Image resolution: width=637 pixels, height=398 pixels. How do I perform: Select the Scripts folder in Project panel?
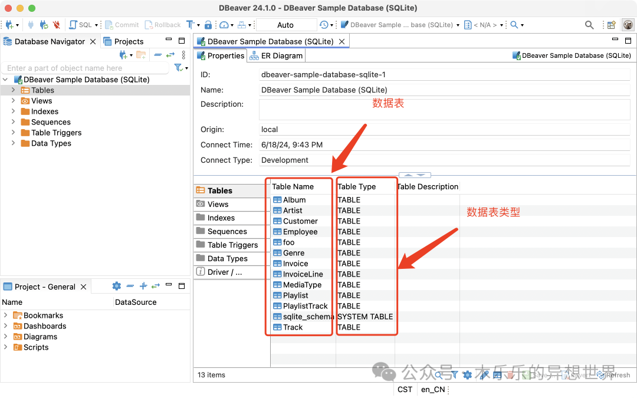coord(36,347)
